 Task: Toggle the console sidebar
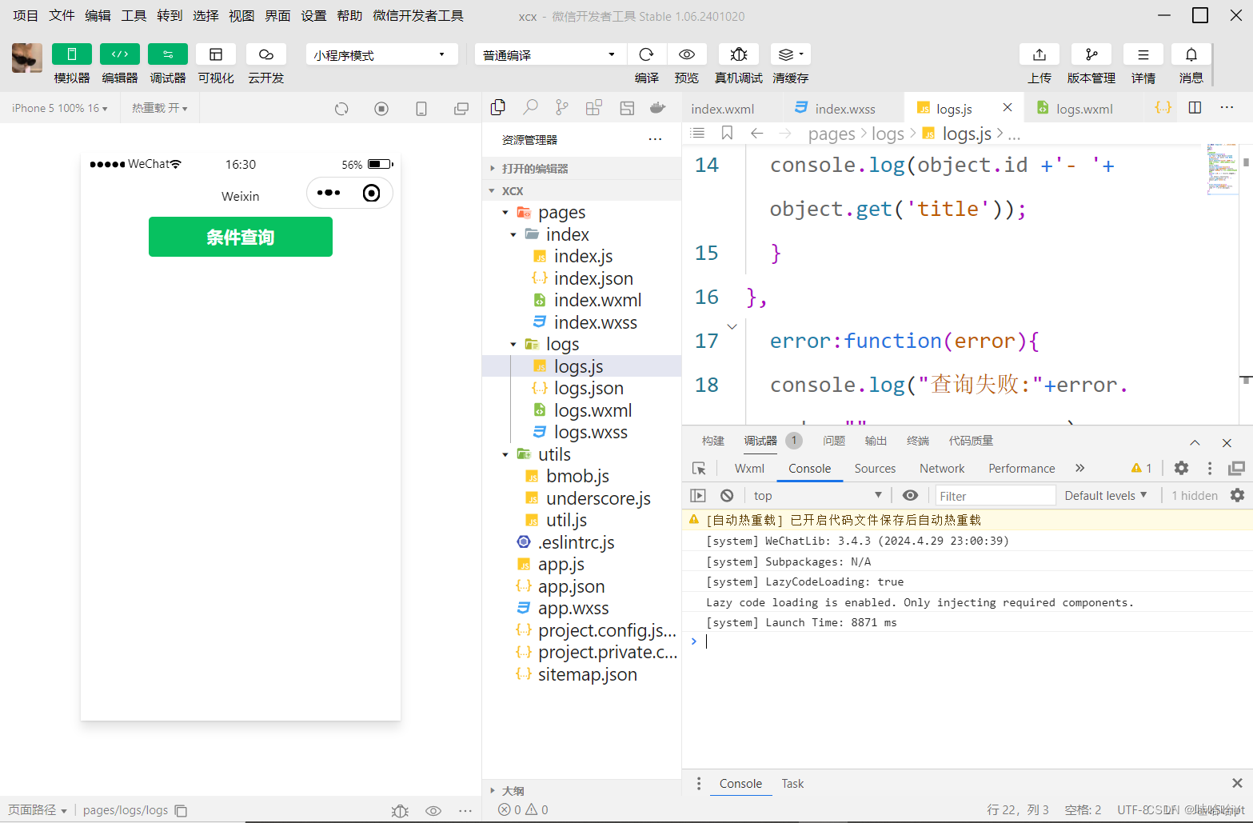[x=698, y=496]
